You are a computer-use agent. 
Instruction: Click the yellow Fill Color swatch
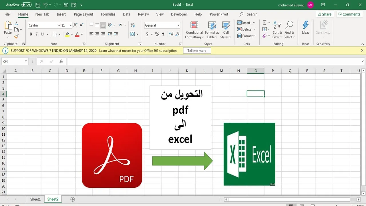click(67, 34)
